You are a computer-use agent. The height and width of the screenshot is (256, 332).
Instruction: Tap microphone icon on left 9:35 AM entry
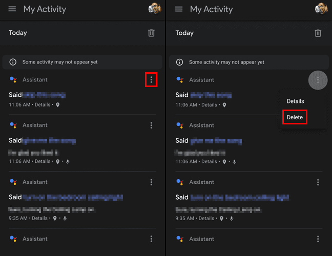pos(65,218)
